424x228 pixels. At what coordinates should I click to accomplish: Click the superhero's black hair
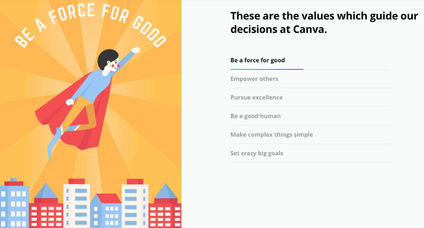[x=107, y=59]
